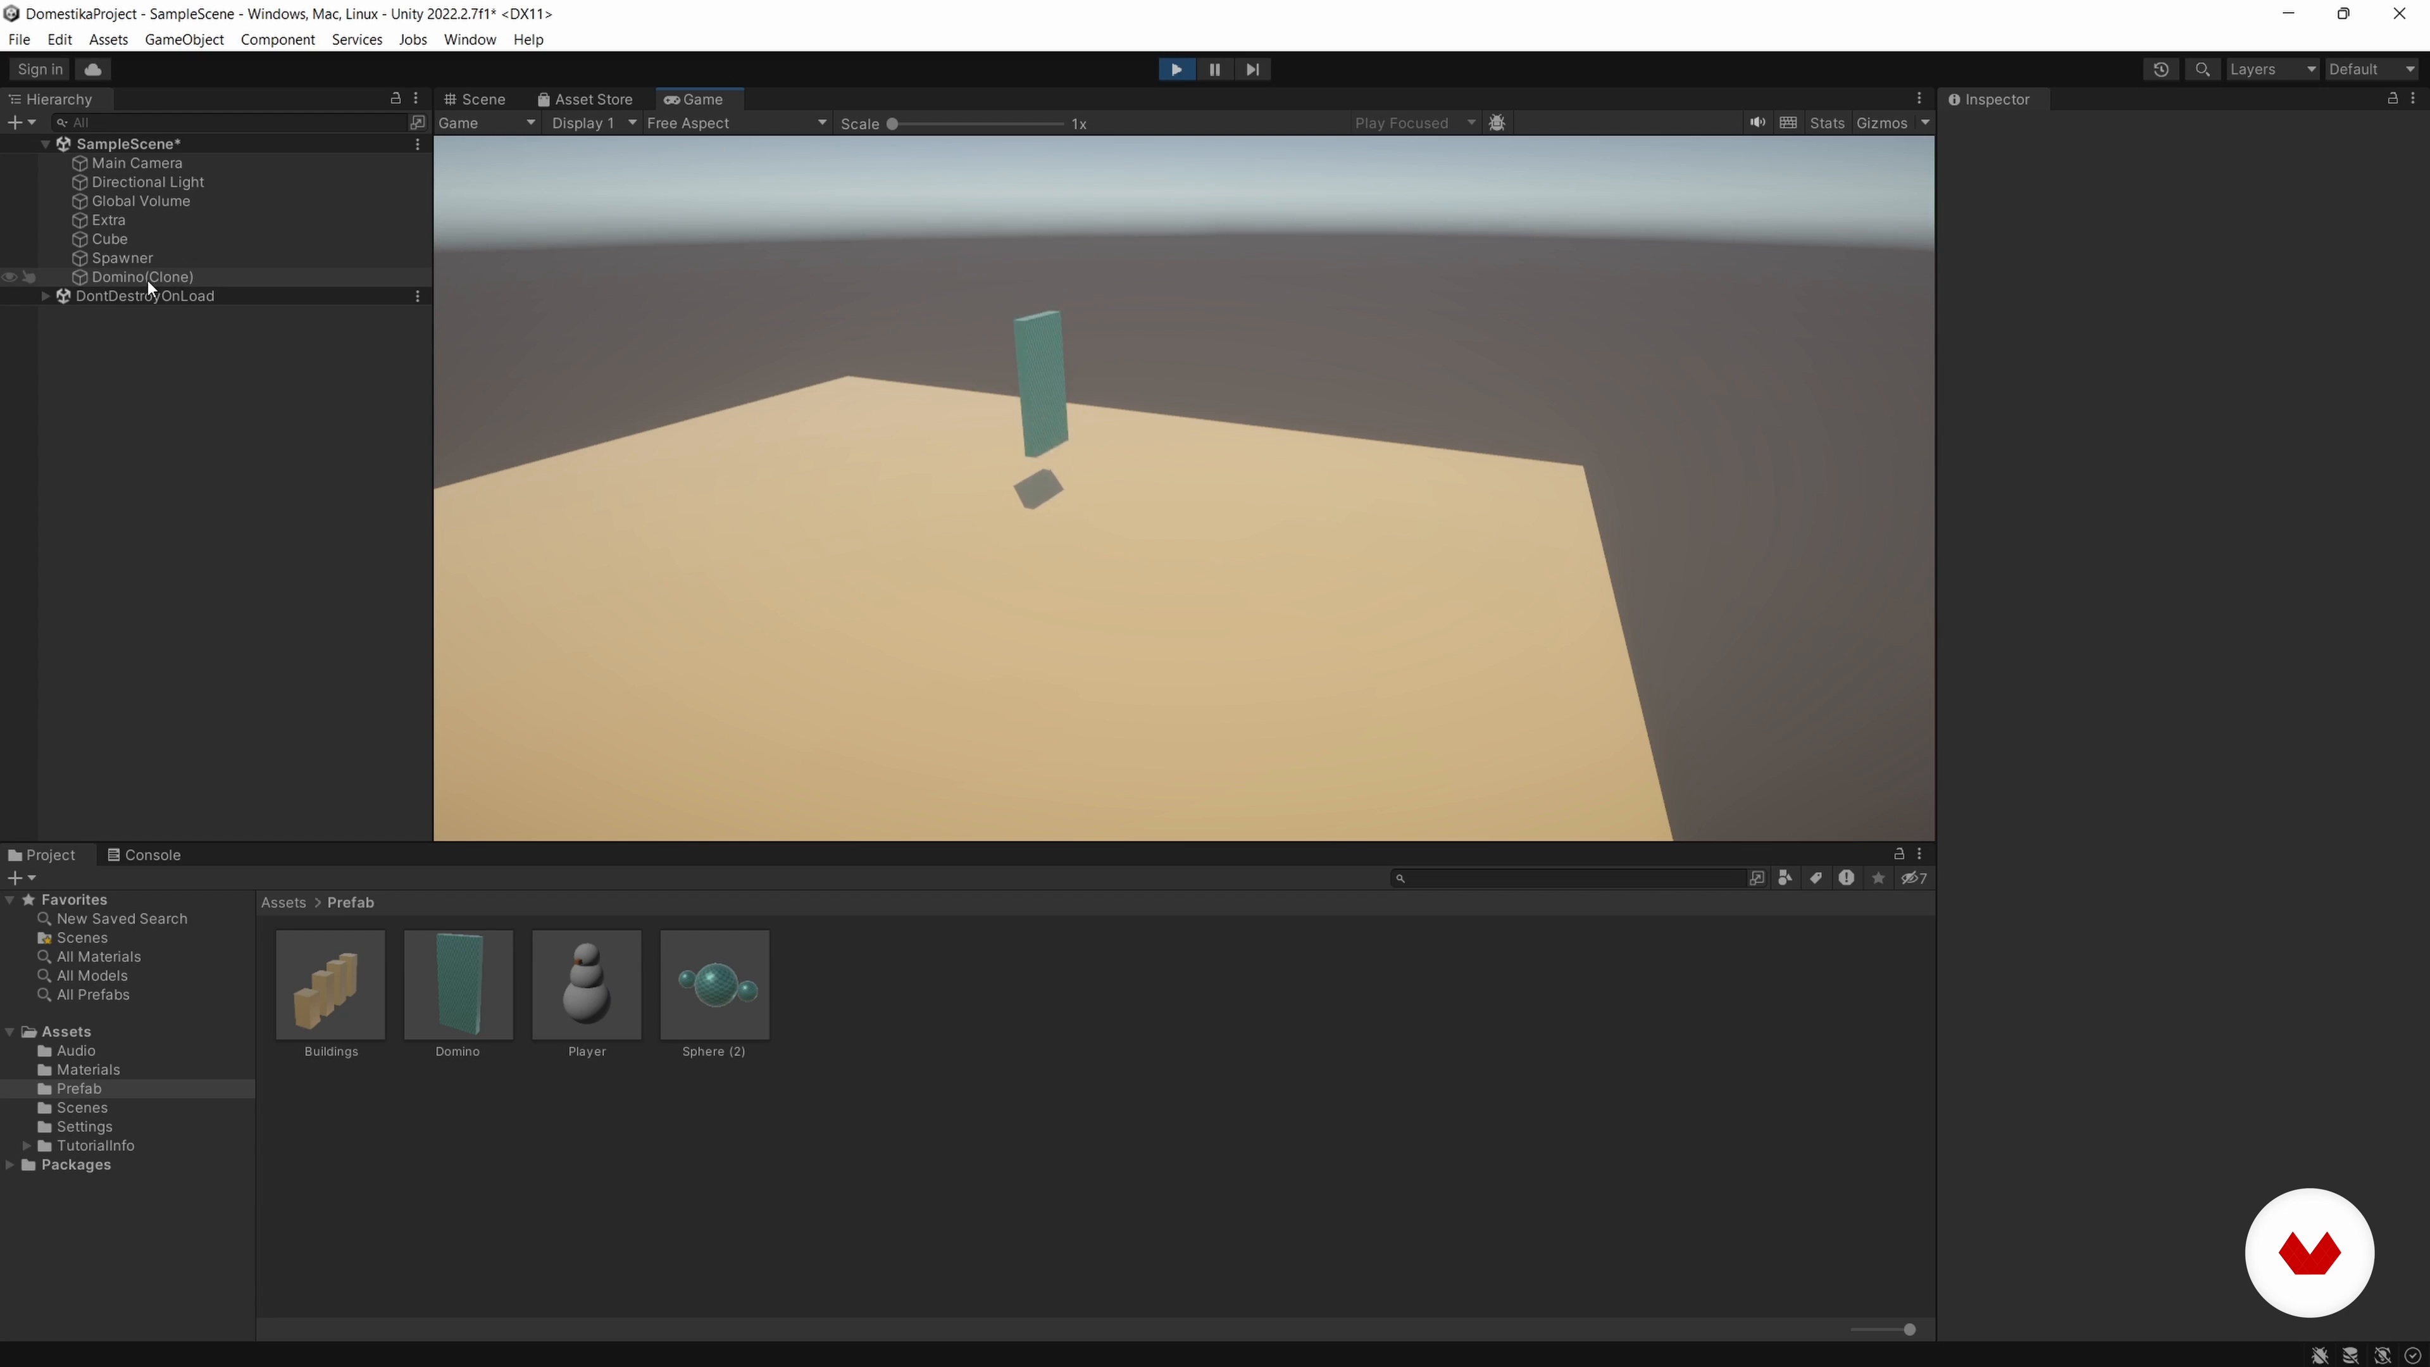Select New Saved Search favorite
Screen dimensions: 2430x1367
(x=121, y=919)
